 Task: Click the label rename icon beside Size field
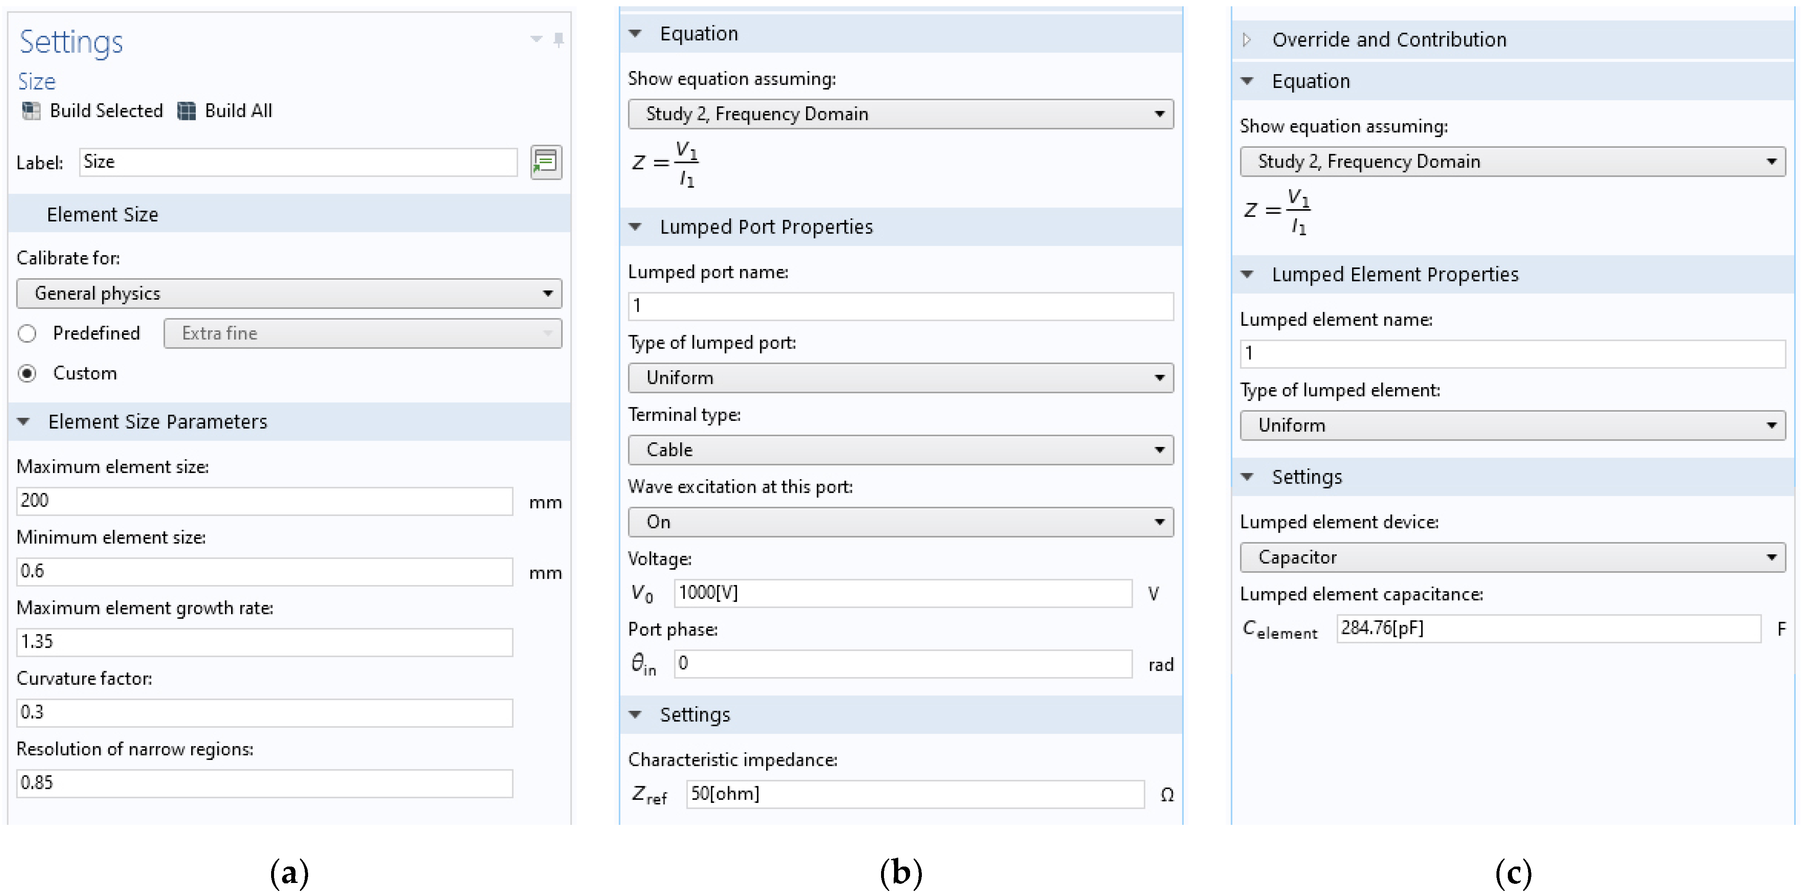tap(546, 162)
